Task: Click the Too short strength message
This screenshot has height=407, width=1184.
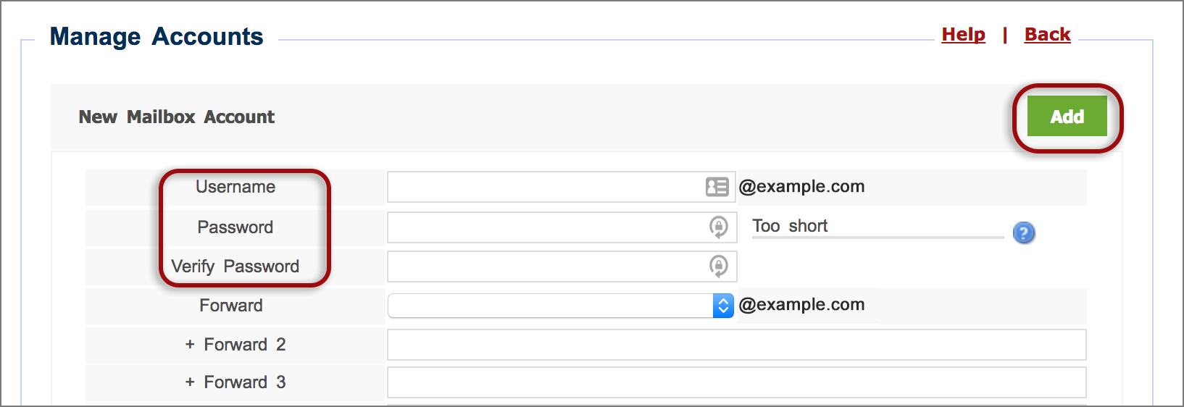Action: click(x=790, y=226)
